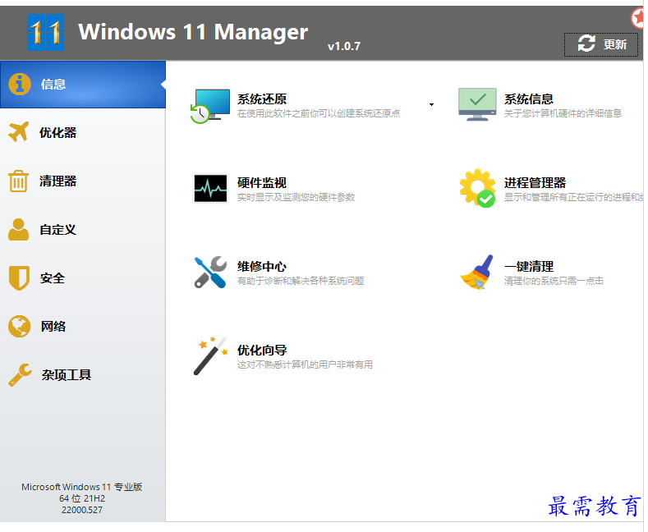Click the shield icon for 安全

(x=19, y=278)
